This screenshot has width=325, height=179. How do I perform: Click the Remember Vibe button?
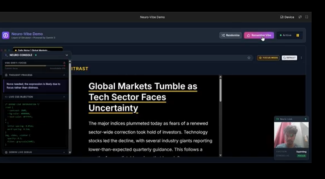click(x=259, y=36)
